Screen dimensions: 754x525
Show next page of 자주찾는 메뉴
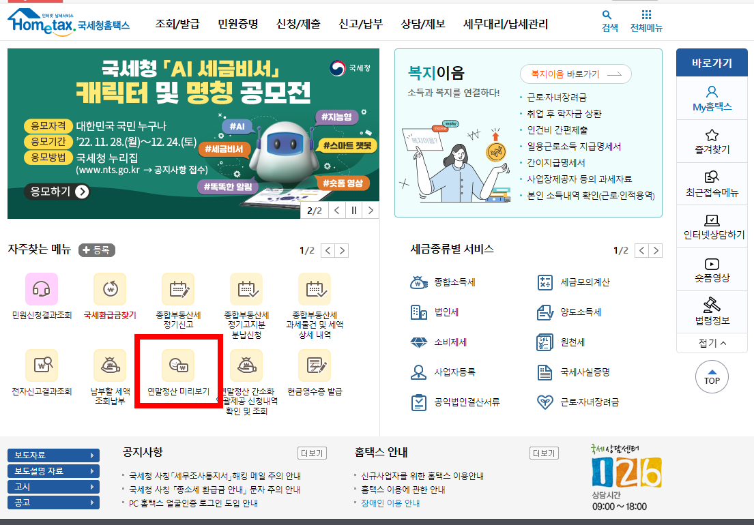(341, 250)
